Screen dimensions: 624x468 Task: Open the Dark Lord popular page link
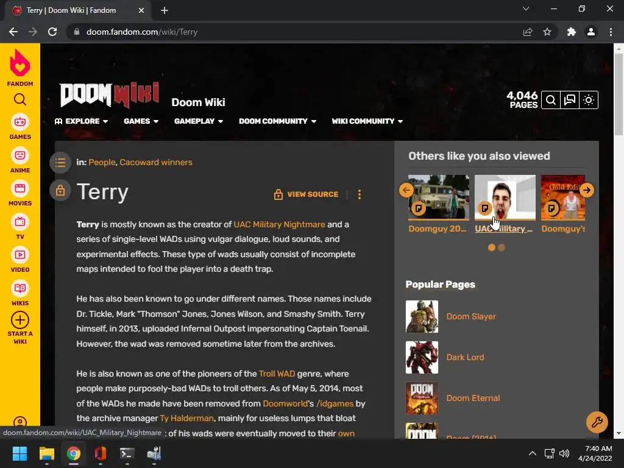[x=465, y=357]
